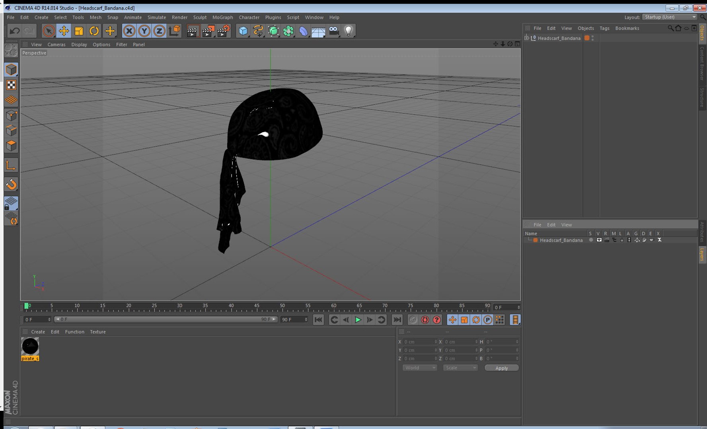Toggle Headscarf_Bandana layer solo dot
The width and height of the screenshot is (707, 429).
(x=591, y=240)
